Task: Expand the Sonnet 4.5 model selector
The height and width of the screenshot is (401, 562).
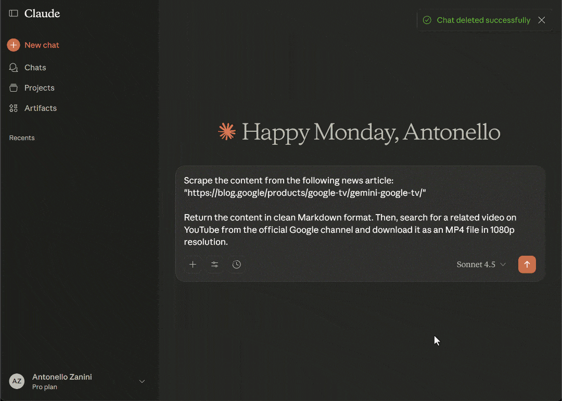Action: (481, 265)
